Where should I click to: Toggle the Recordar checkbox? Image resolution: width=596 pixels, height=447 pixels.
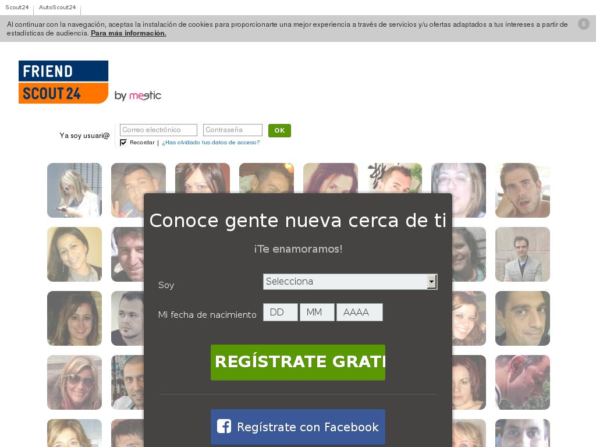[123, 143]
